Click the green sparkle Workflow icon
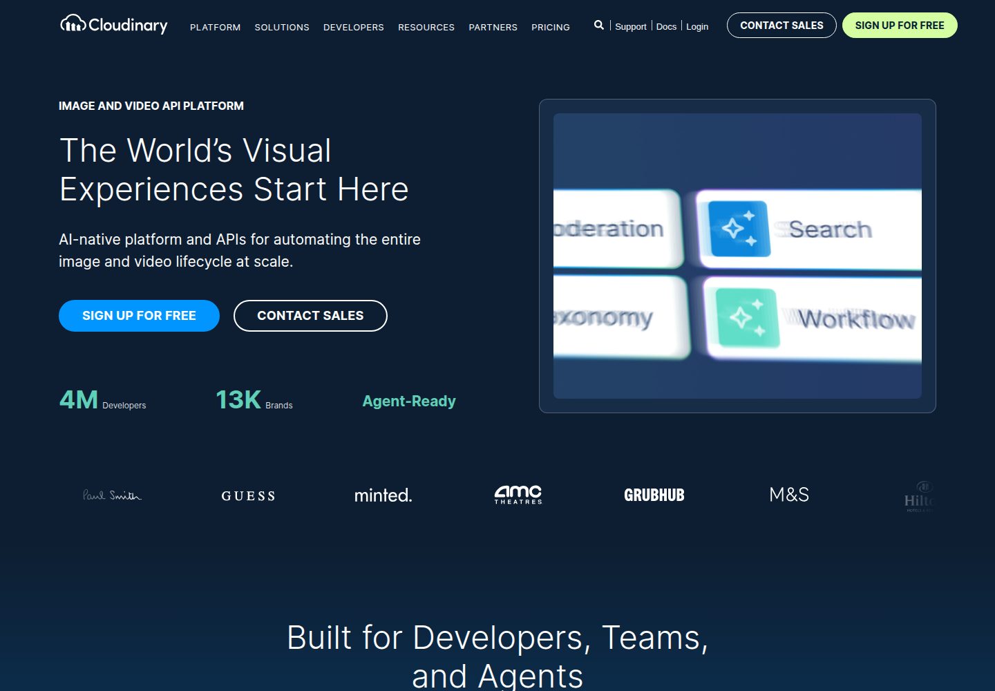The width and height of the screenshot is (995, 691). 746,318
